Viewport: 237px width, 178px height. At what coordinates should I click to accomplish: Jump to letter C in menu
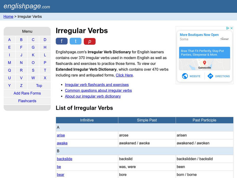[33, 40]
